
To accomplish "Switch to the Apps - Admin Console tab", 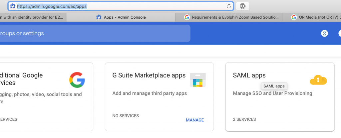I will coord(121,17).
